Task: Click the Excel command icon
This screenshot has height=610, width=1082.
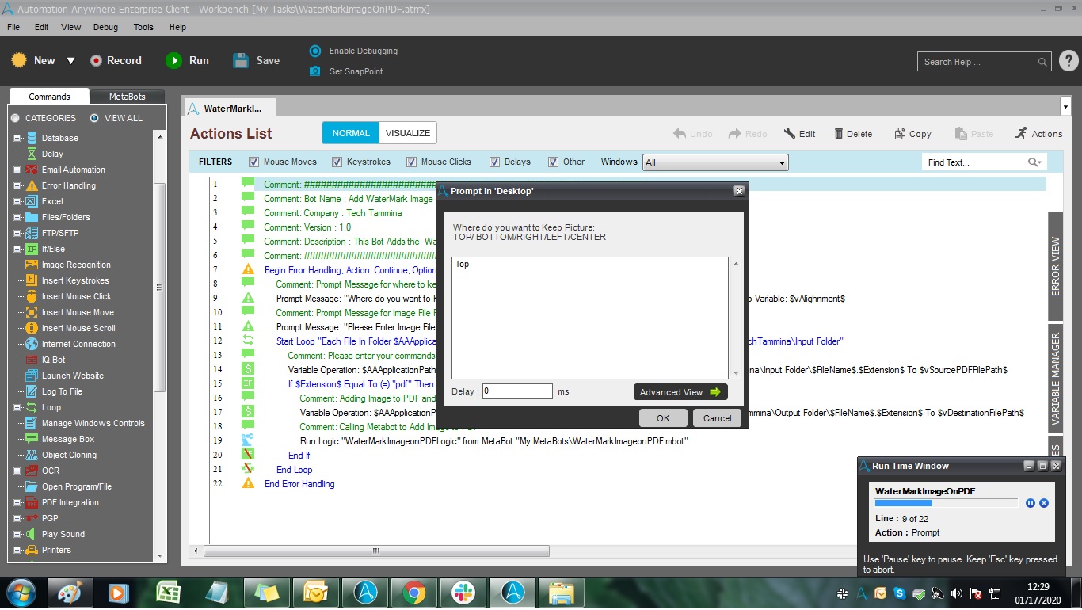Action: [32, 201]
